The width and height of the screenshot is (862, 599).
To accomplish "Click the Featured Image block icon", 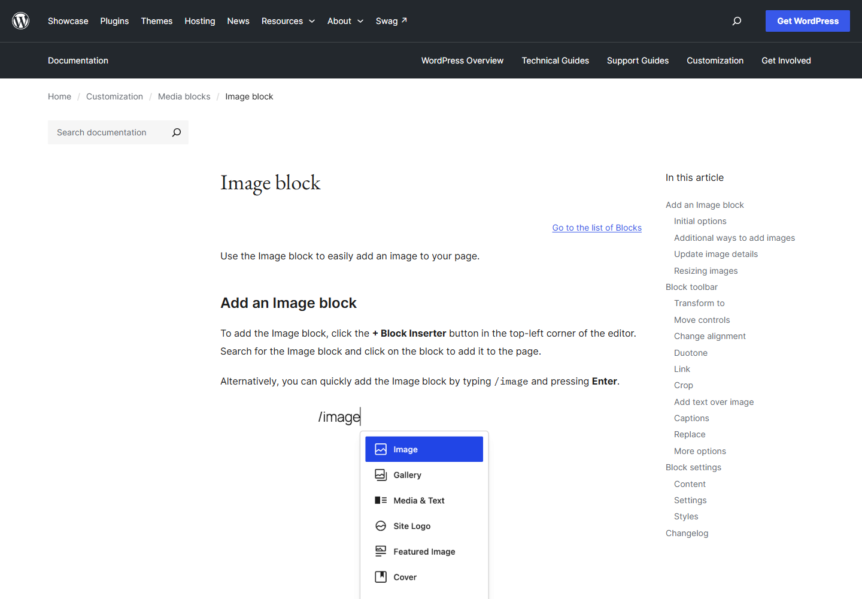I will click(x=381, y=551).
